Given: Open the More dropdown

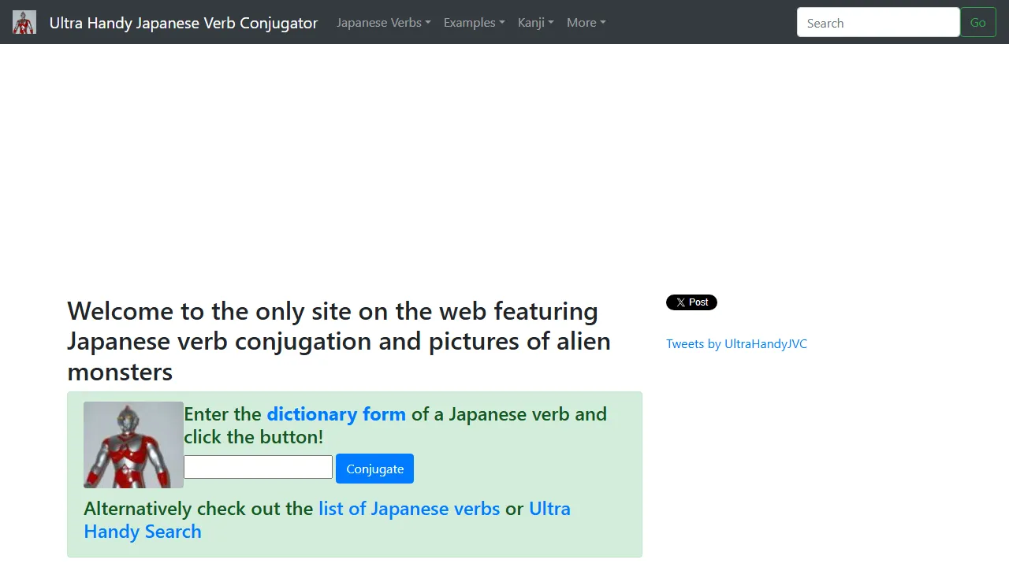Looking at the screenshot, I should click(586, 22).
